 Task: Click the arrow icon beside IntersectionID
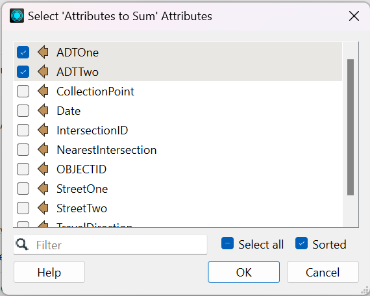tap(43, 130)
